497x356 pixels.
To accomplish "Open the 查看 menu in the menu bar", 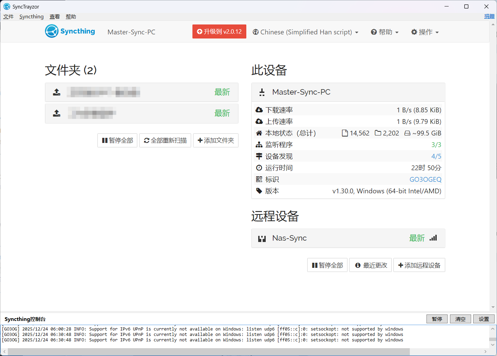I will tap(55, 17).
